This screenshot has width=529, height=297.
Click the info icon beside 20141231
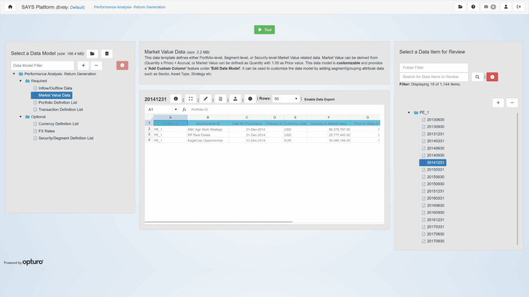(x=176, y=98)
